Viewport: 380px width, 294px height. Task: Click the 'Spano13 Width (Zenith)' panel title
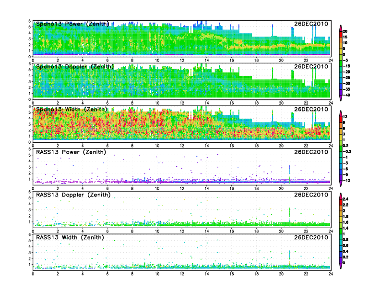(72, 109)
